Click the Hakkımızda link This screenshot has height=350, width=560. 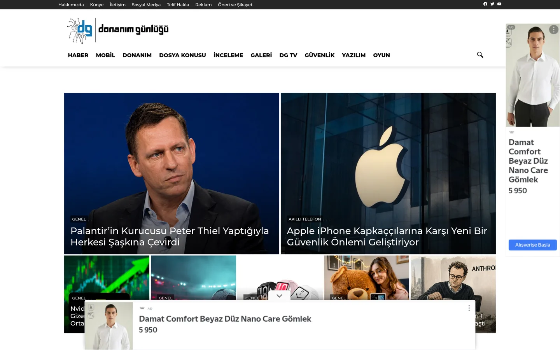[x=71, y=5]
